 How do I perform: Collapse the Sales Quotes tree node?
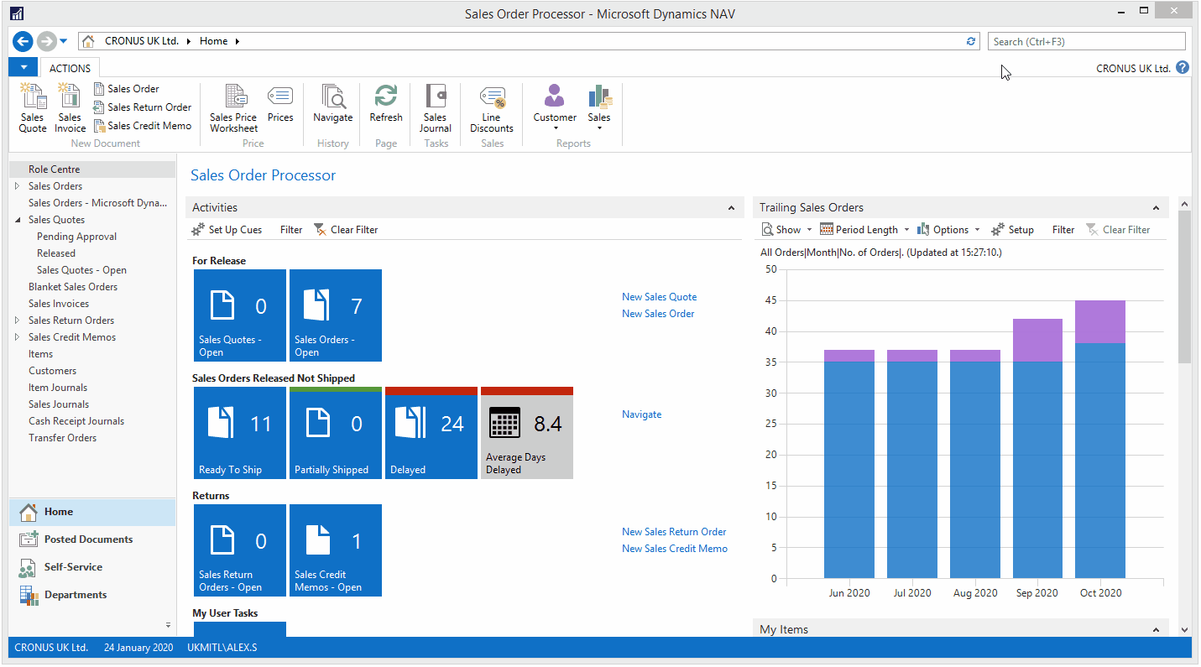click(x=17, y=220)
